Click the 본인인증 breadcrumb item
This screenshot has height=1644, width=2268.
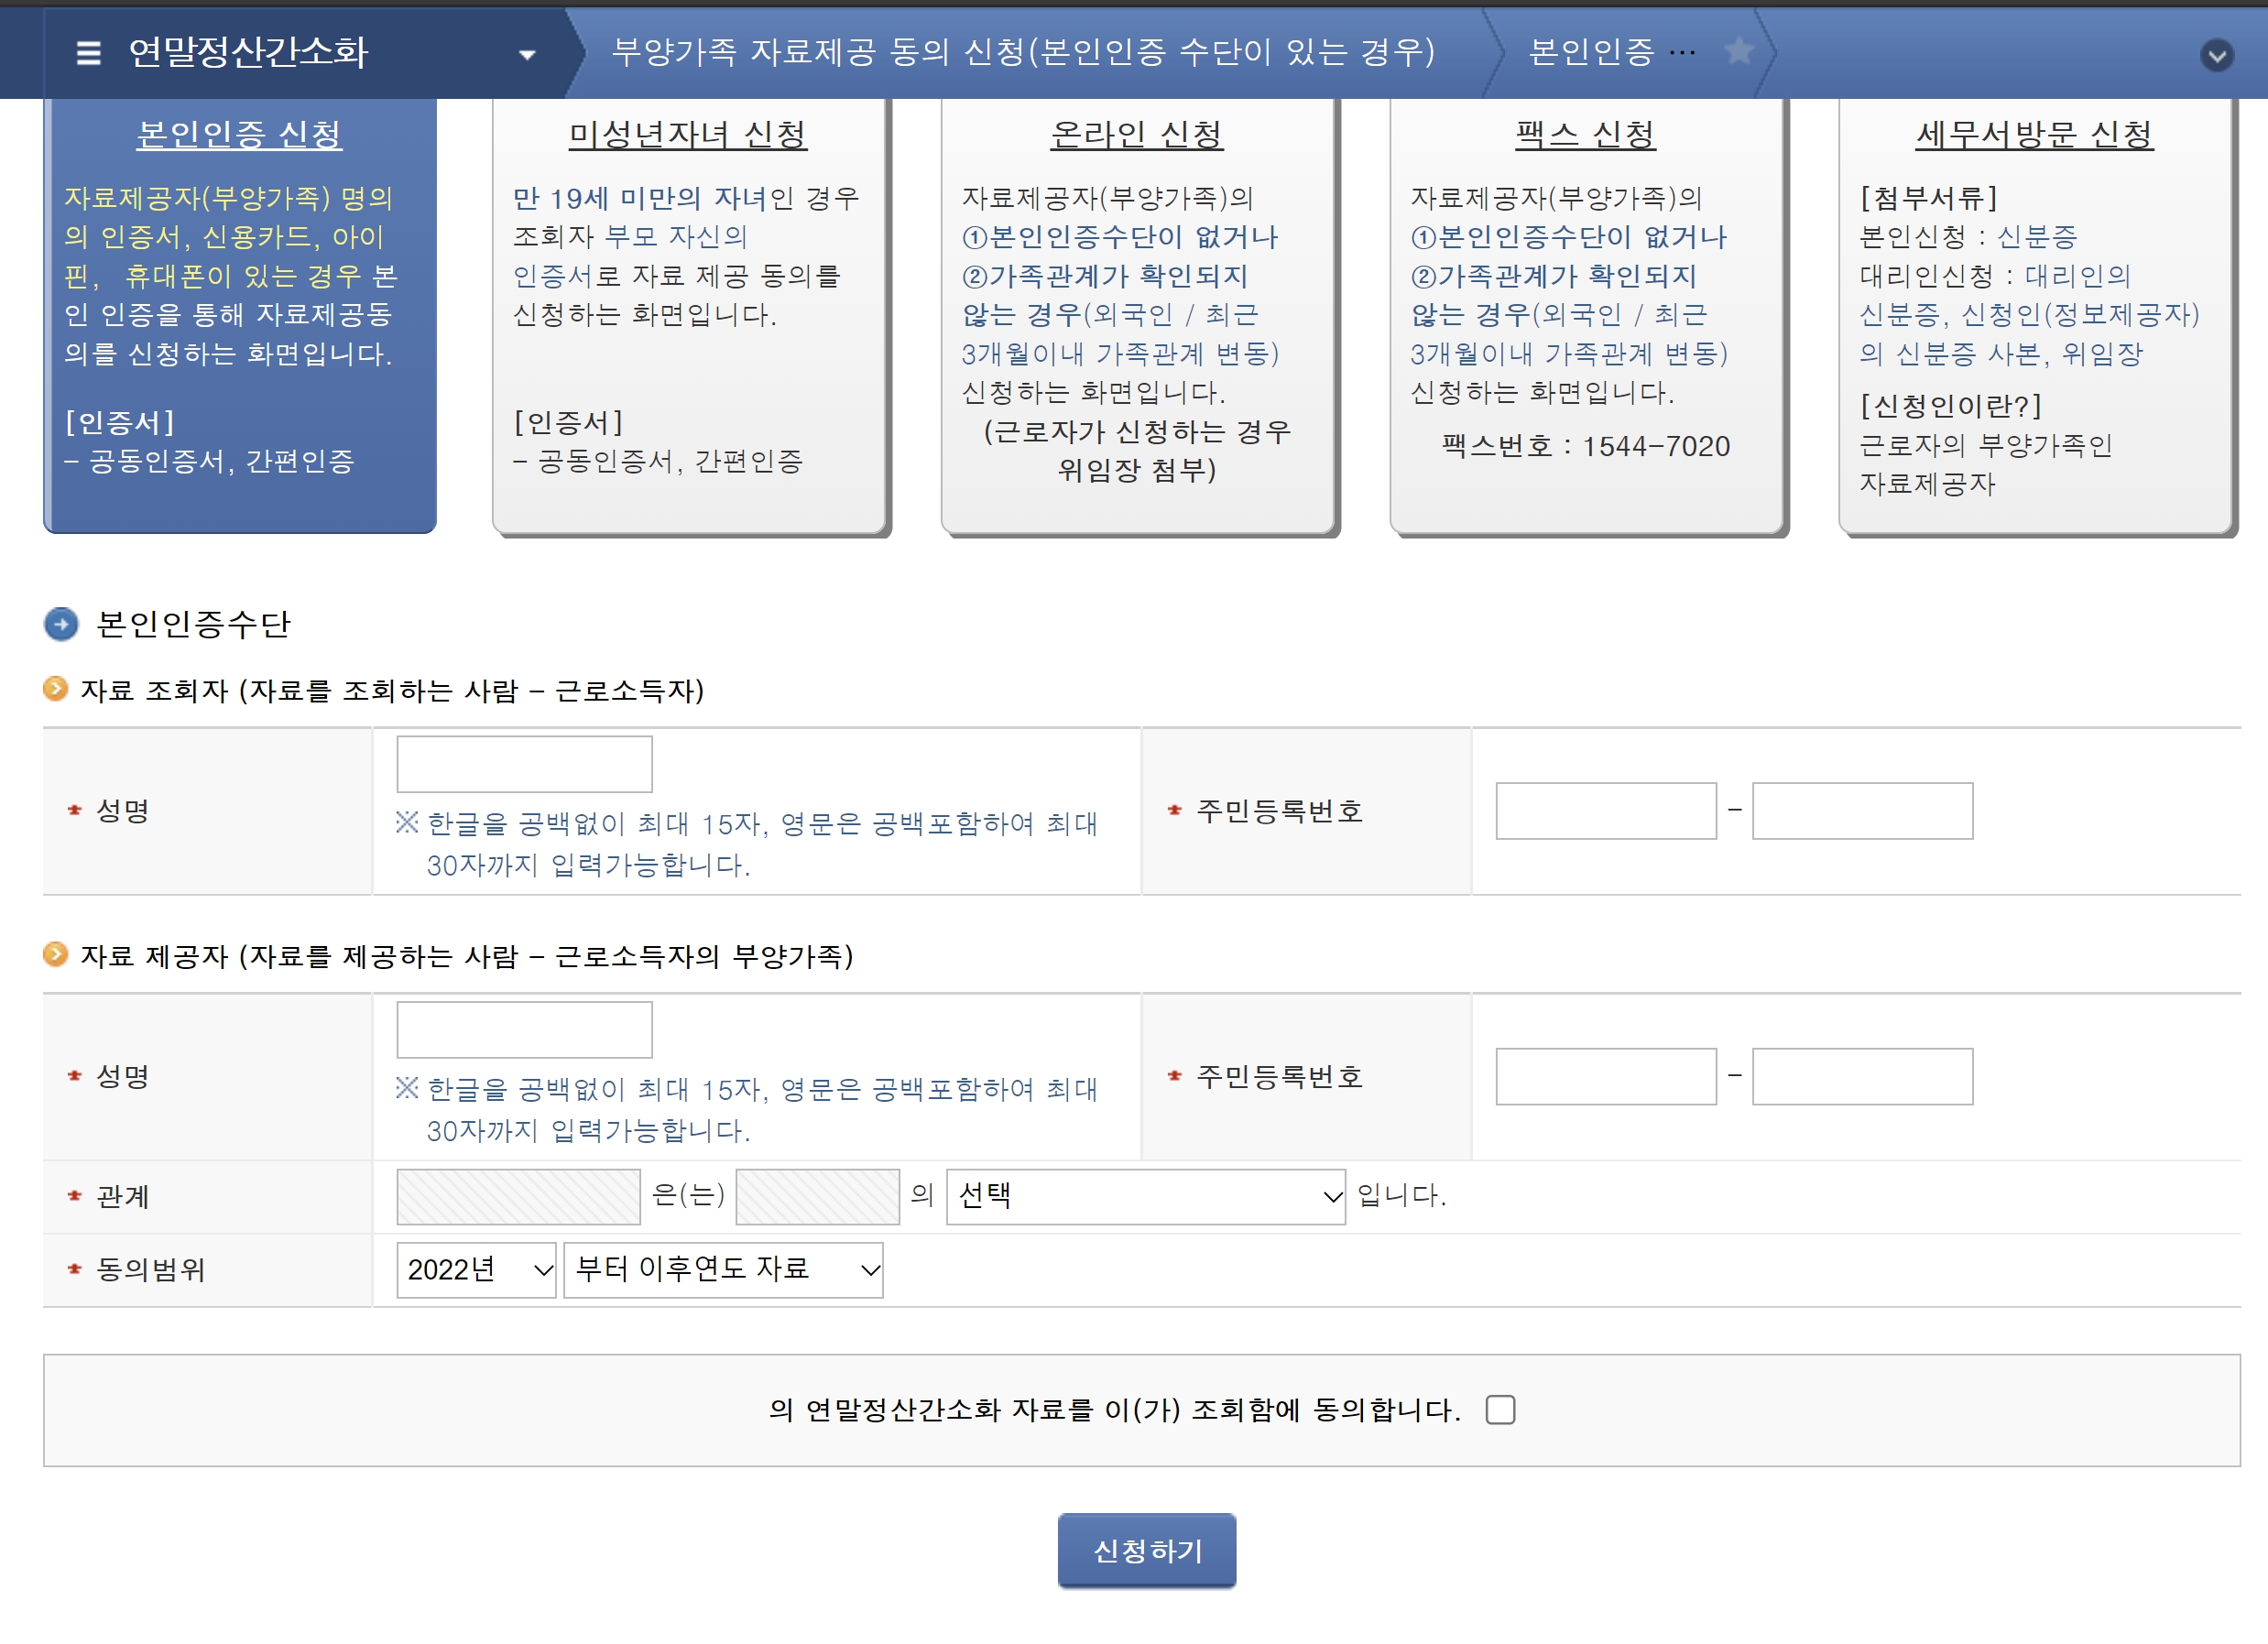tap(1592, 52)
